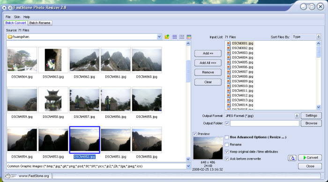Viewport: 328px width, 182px height.
Task: Open the Sort Files By dropdown
Action: (x=318, y=37)
